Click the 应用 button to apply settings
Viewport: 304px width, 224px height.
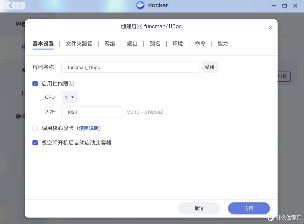click(x=249, y=208)
